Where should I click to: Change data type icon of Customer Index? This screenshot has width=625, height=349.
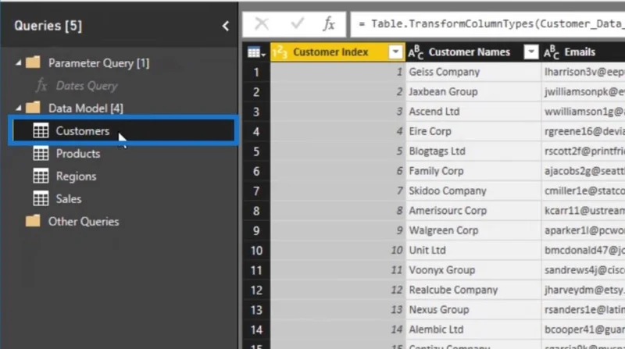click(x=280, y=52)
